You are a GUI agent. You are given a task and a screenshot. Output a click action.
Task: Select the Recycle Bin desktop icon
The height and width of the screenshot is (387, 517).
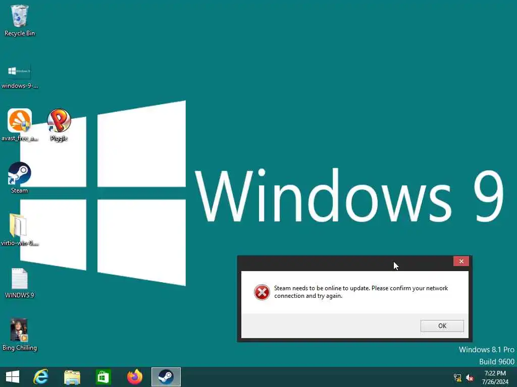click(20, 20)
